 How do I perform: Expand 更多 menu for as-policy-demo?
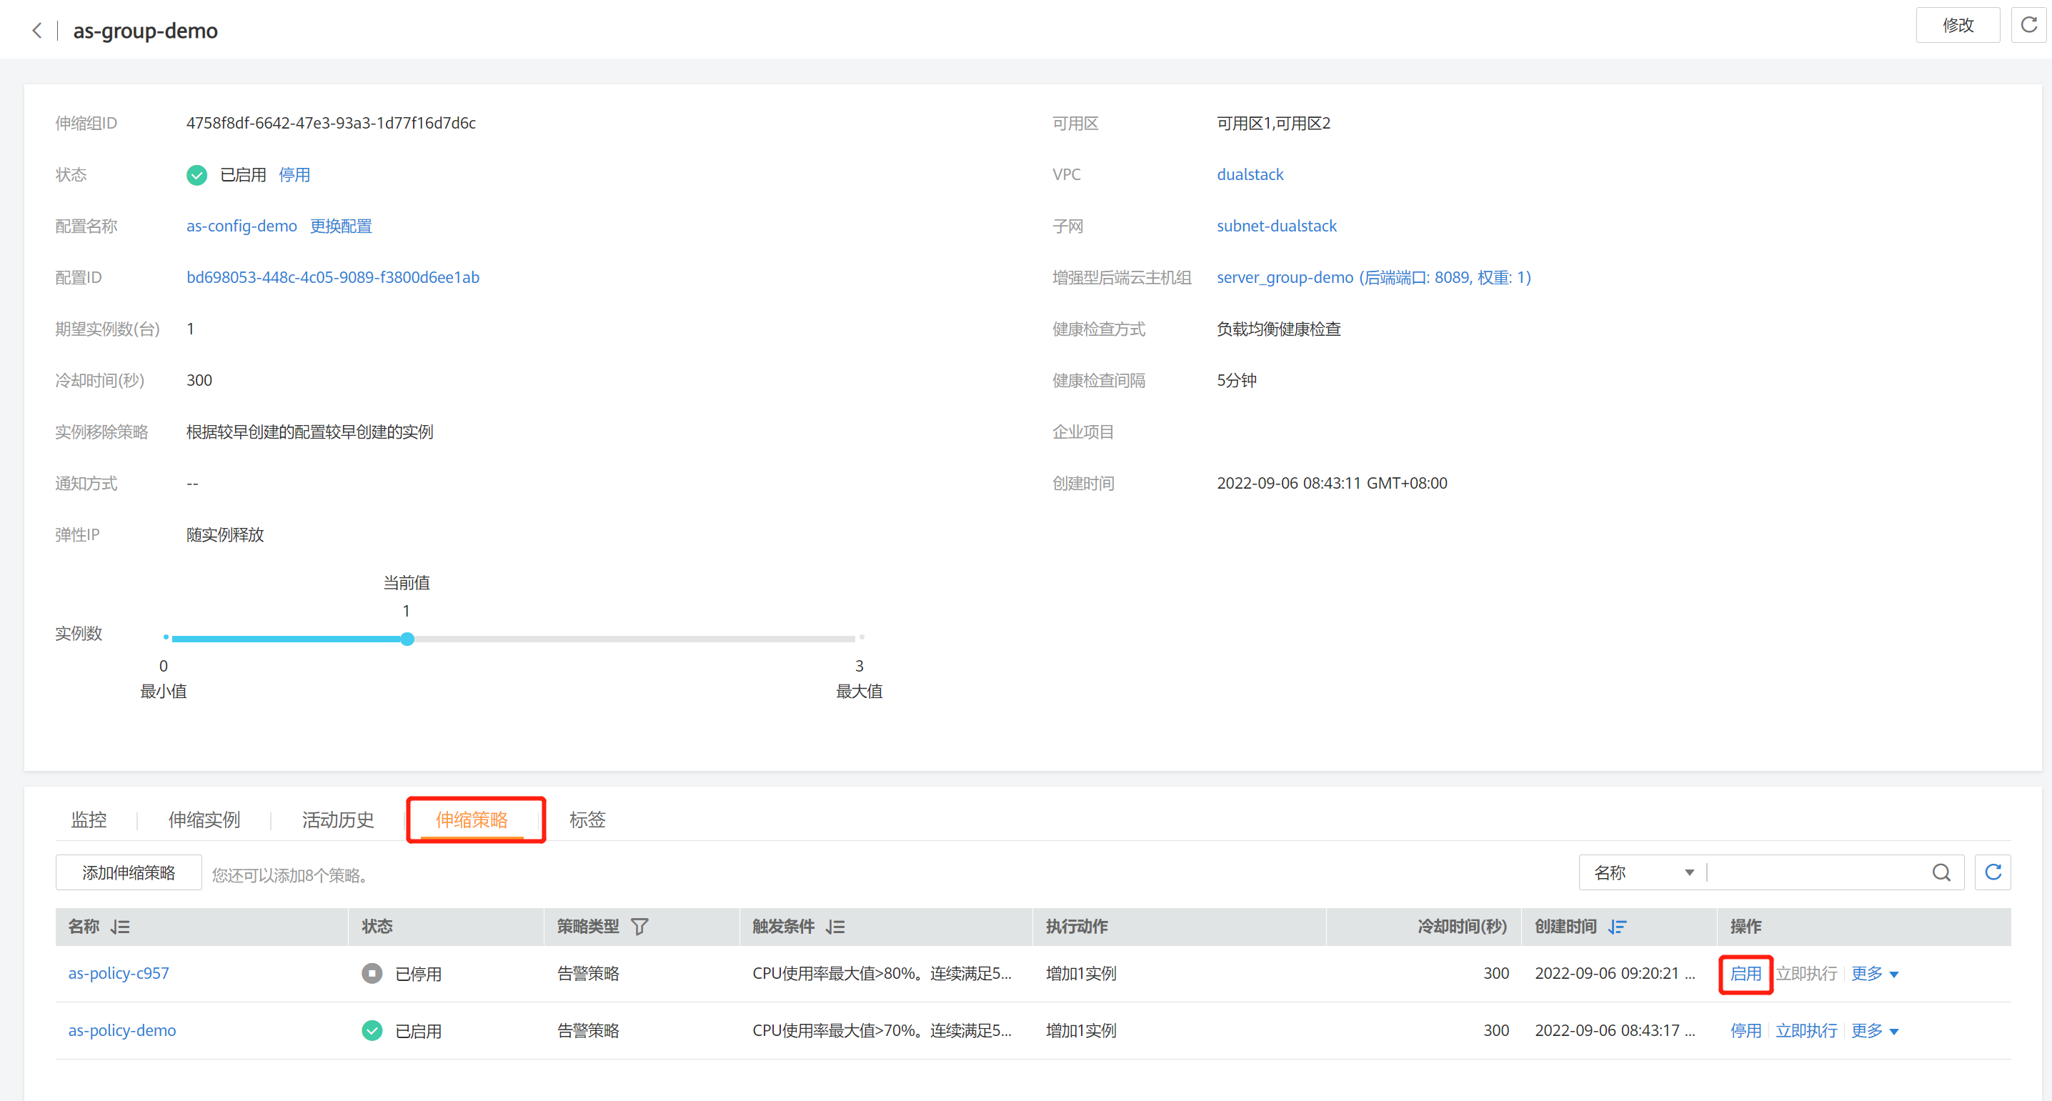[1873, 1031]
